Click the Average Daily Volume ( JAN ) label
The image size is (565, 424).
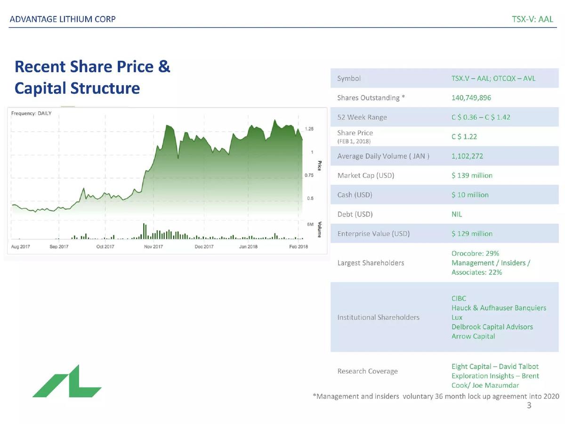(x=383, y=156)
